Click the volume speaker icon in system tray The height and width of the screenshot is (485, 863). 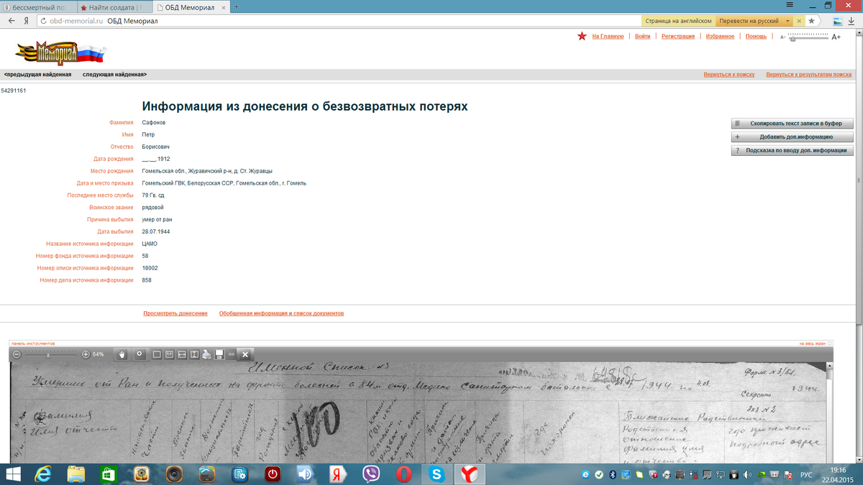coord(748,475)
